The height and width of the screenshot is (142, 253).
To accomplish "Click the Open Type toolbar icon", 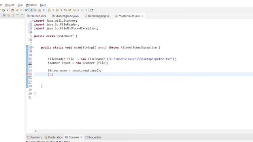I will point(12,10).
